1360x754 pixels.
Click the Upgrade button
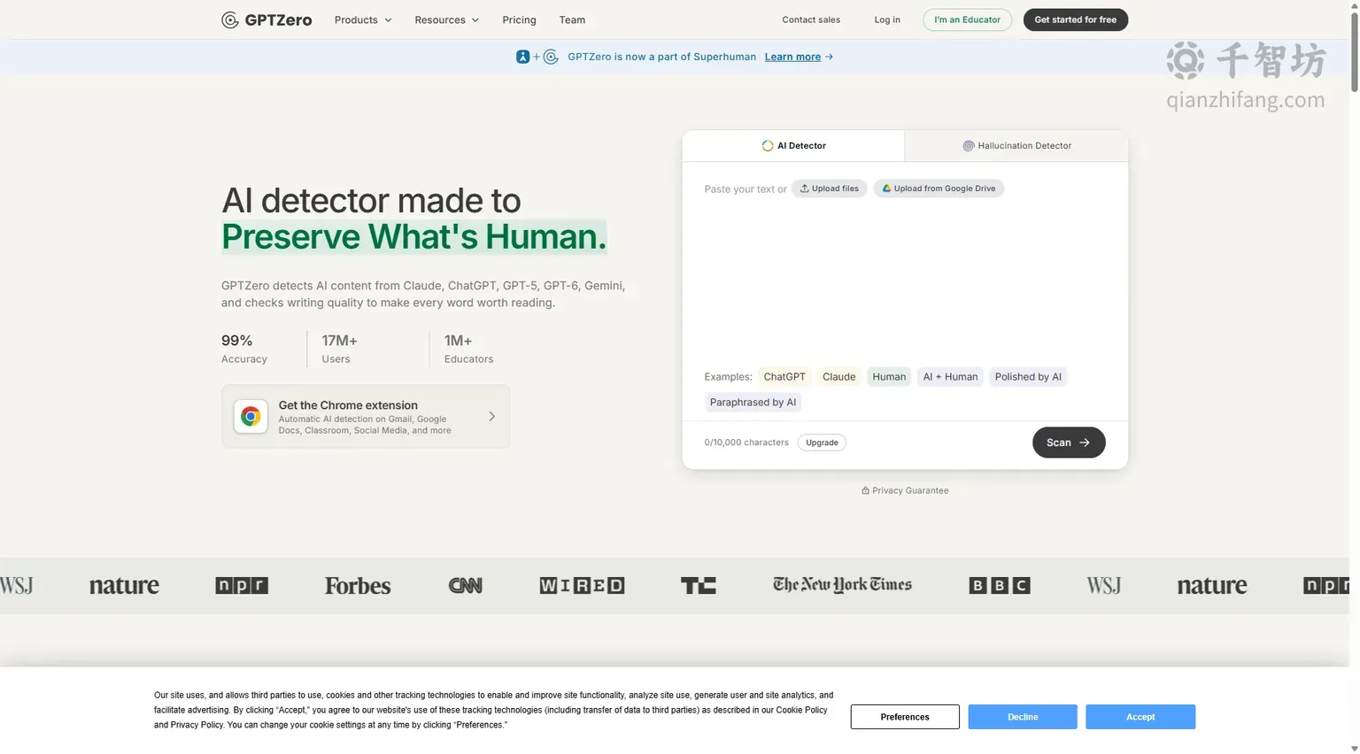(822, 442)
